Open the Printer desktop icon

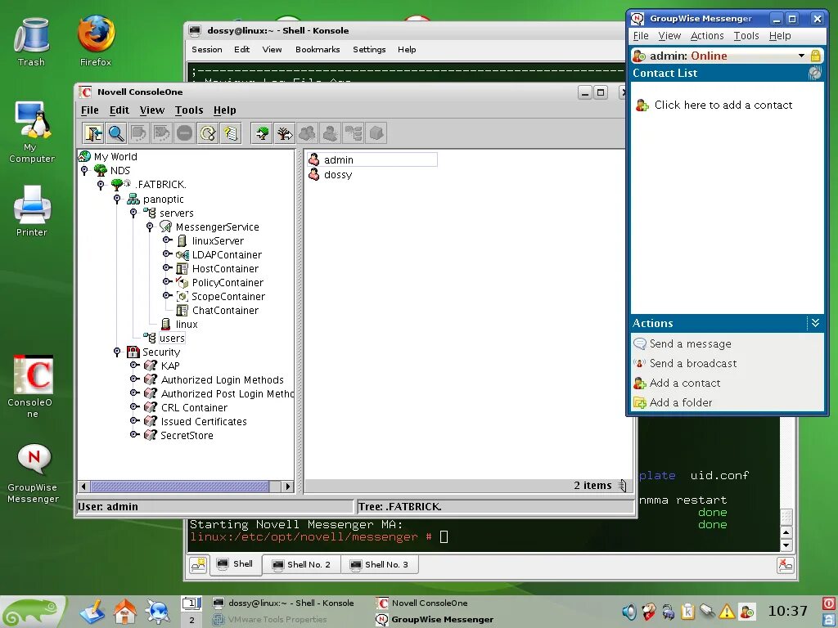pyautogui.click(x=32, y=211)
